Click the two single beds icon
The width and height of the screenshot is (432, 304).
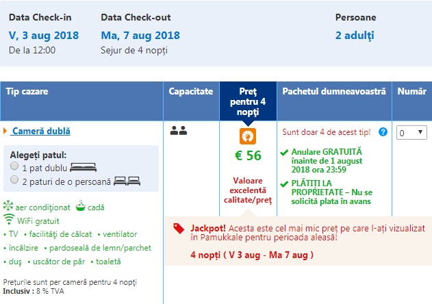click(x=127, y=180)
